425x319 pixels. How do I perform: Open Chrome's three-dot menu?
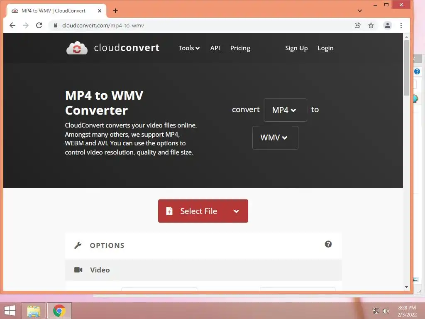[x=401, y=25]
